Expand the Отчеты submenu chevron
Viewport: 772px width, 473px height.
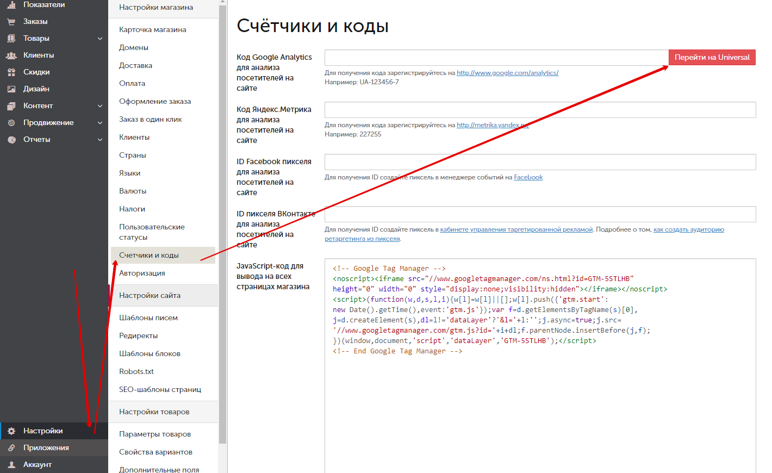(x=100, y=140)
